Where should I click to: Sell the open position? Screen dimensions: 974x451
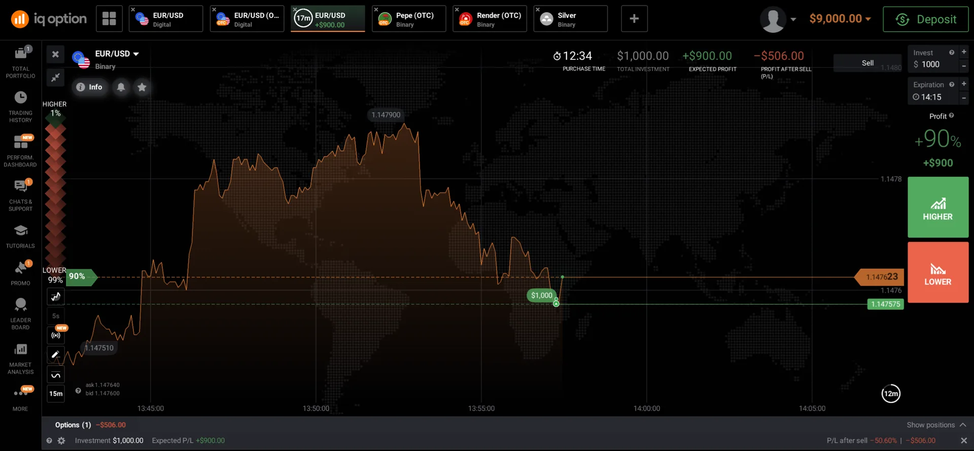coord(867,63)
